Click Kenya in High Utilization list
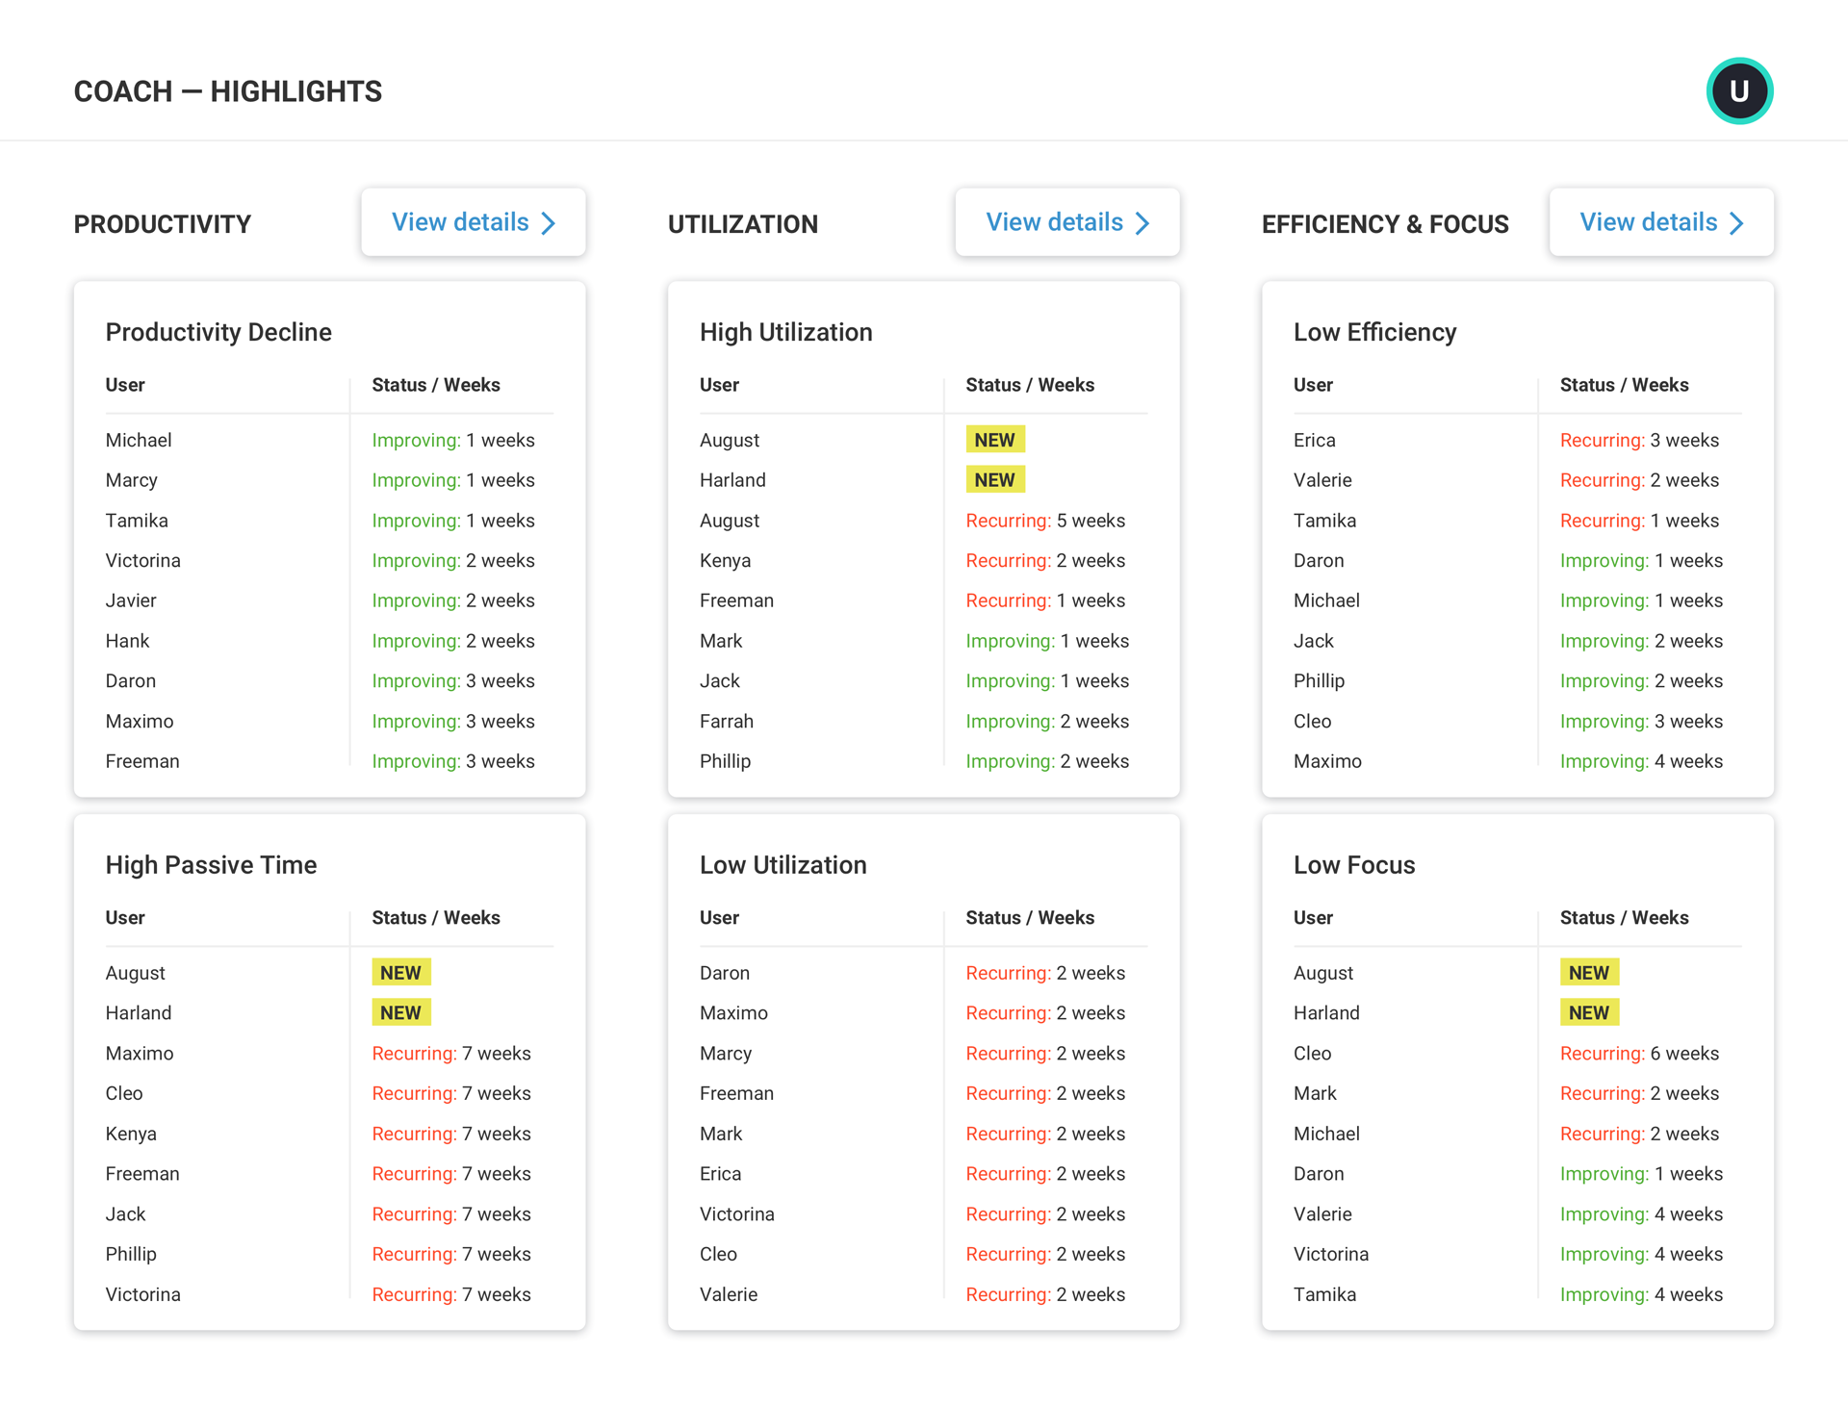 (725, 560)
